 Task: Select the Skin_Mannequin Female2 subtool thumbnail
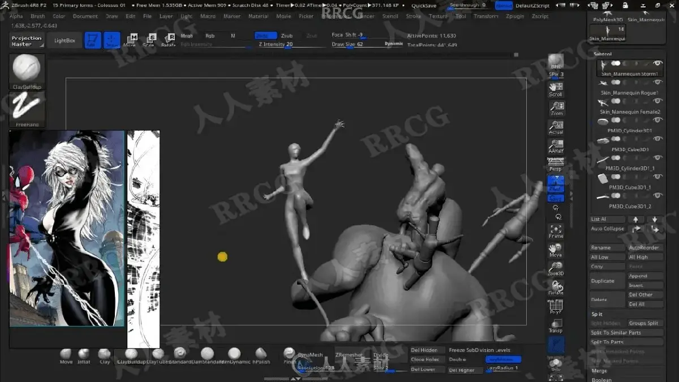tap(603, 102)
